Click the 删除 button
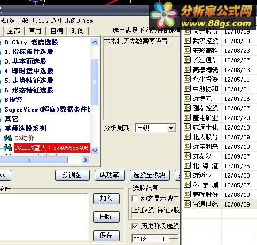This screenshot has width=257, height=245. pyautogui.click(x=106, y=217)
